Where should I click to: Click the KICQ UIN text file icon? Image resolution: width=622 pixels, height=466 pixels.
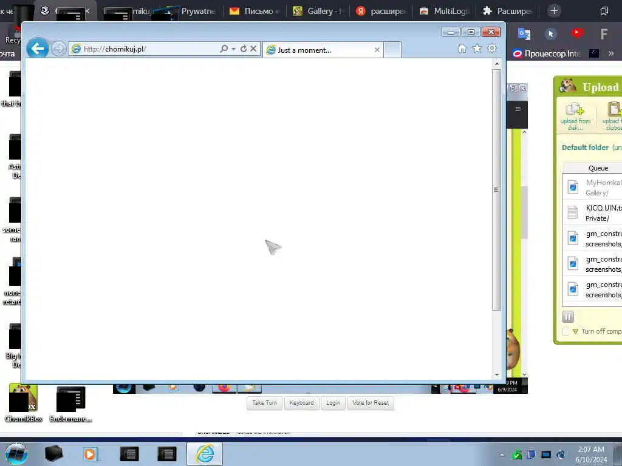tap(572, 212)
